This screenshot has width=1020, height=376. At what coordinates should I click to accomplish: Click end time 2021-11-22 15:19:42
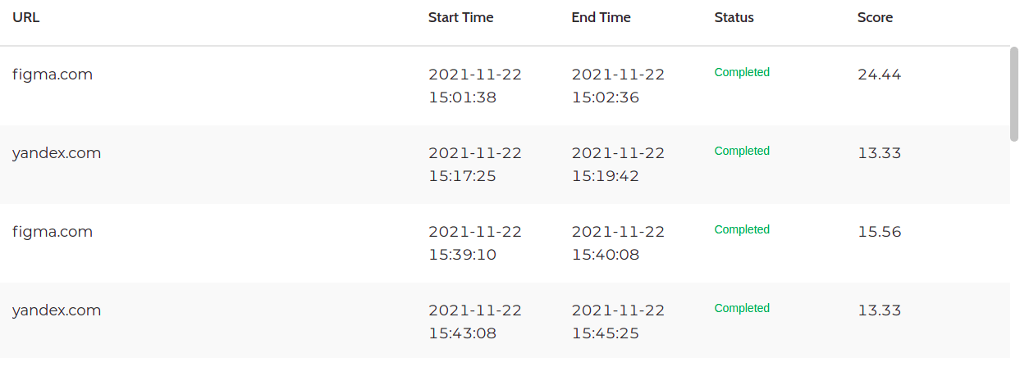pyautogui.click(x=618, y=165)
